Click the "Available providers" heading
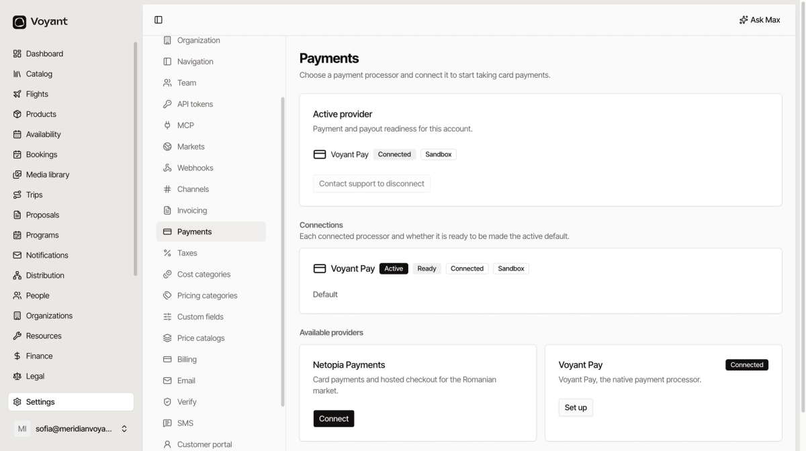The width and height of the screenshot is (806, 451). click(331, 333)
